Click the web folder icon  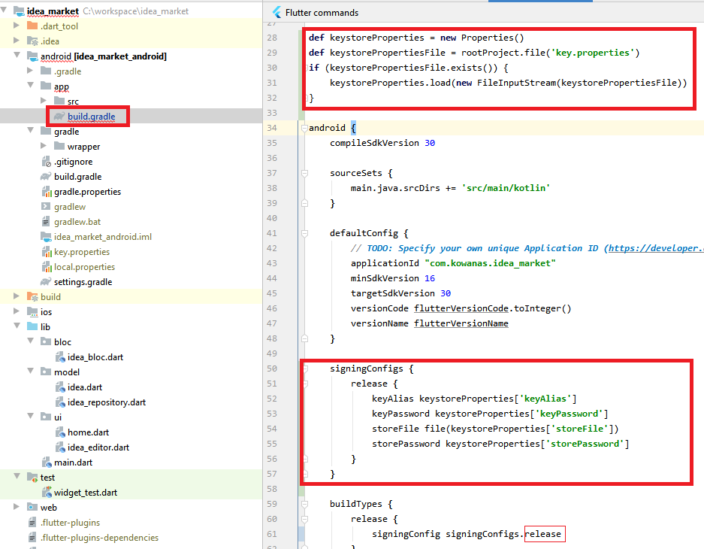tap(32, 507)
